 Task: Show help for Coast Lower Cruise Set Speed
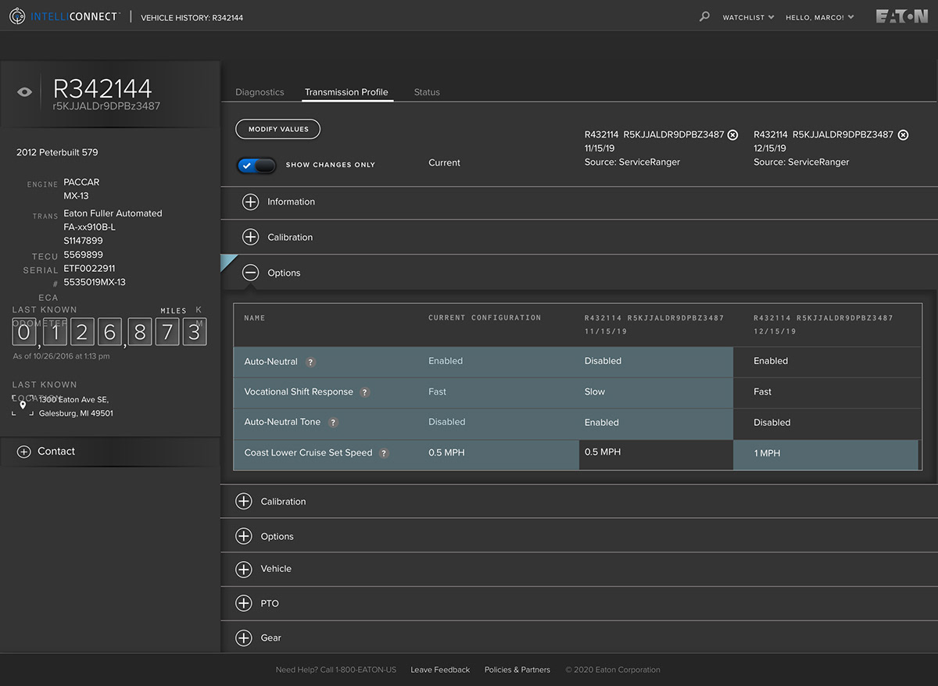coord(384,453)
